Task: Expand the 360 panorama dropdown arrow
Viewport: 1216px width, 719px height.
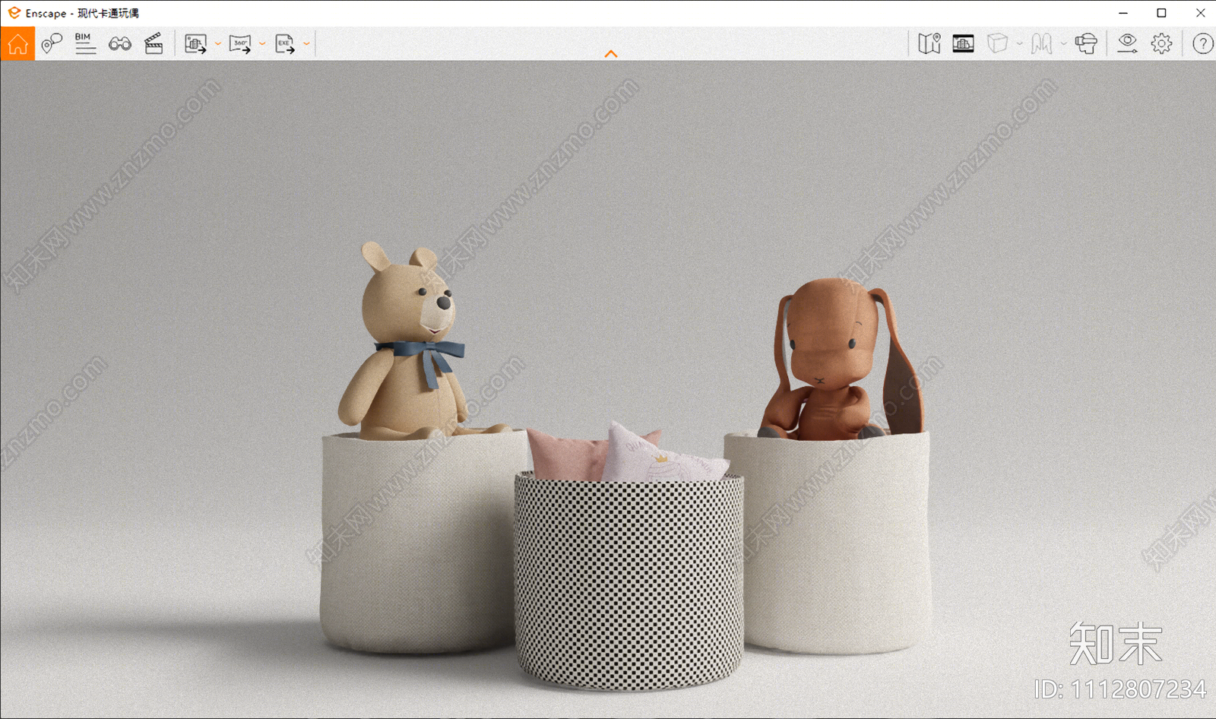Action: (262, 44)
